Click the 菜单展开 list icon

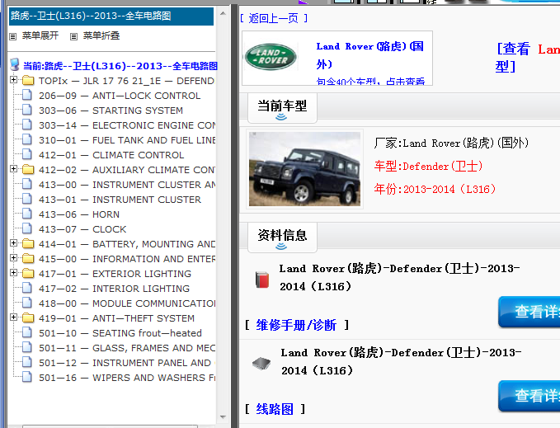pos(13,36)
